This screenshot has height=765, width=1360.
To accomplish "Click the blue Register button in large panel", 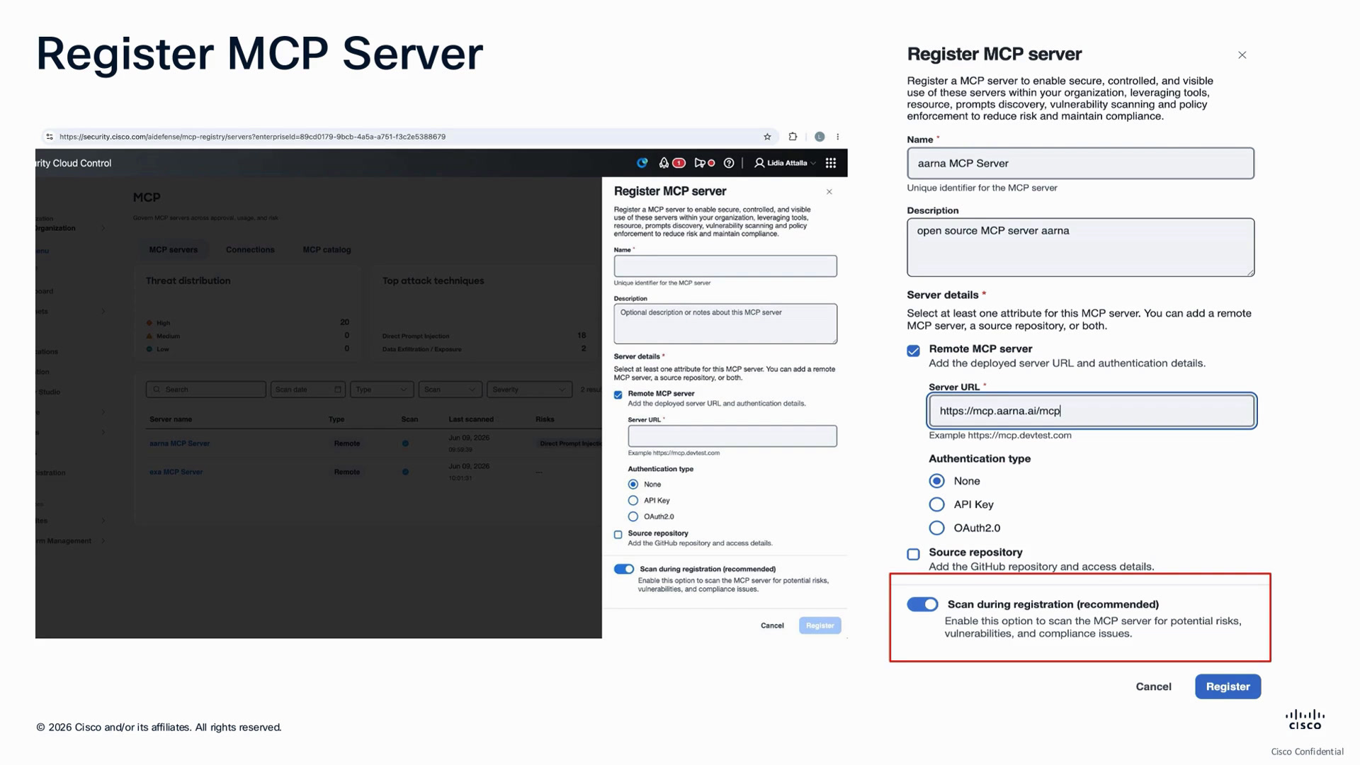I will coord(1228,686).
